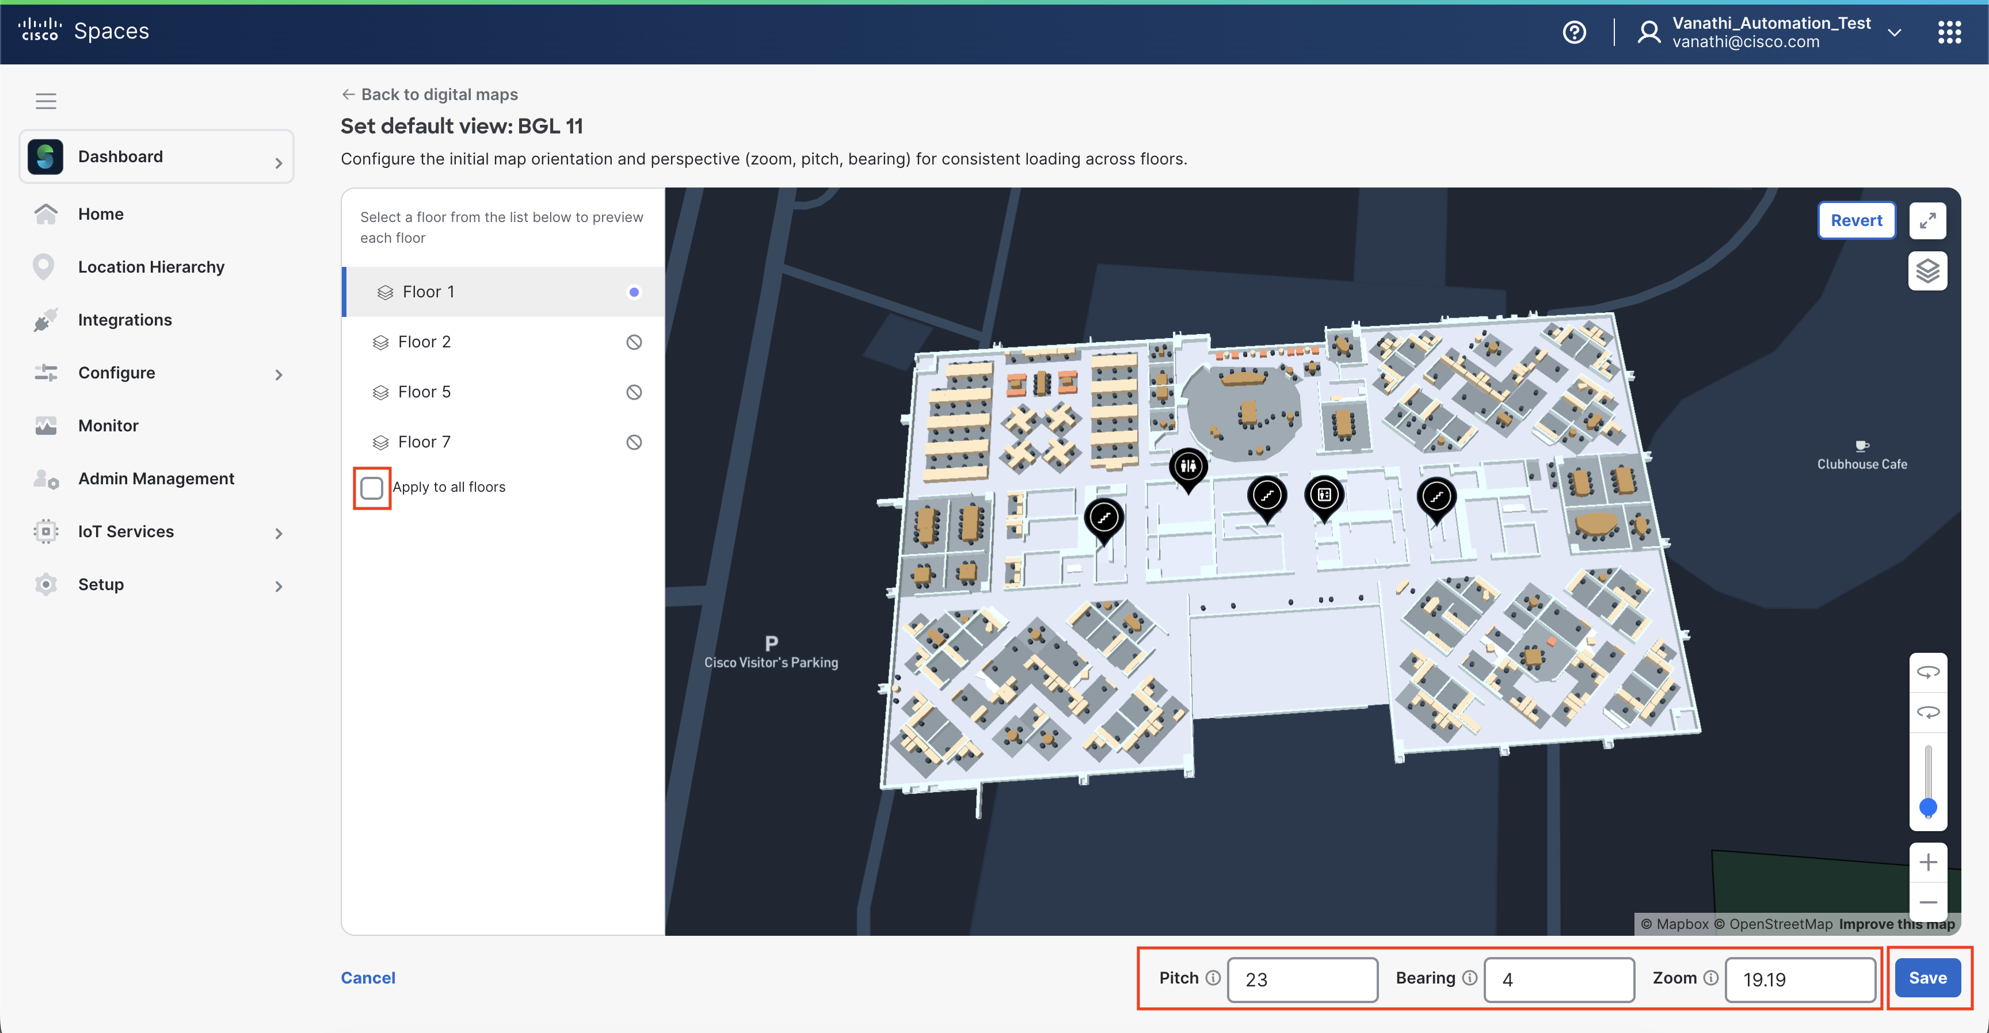
Task: Open the Vanathi_Automation_Test account dropdown
Action: coord(1893,32)
